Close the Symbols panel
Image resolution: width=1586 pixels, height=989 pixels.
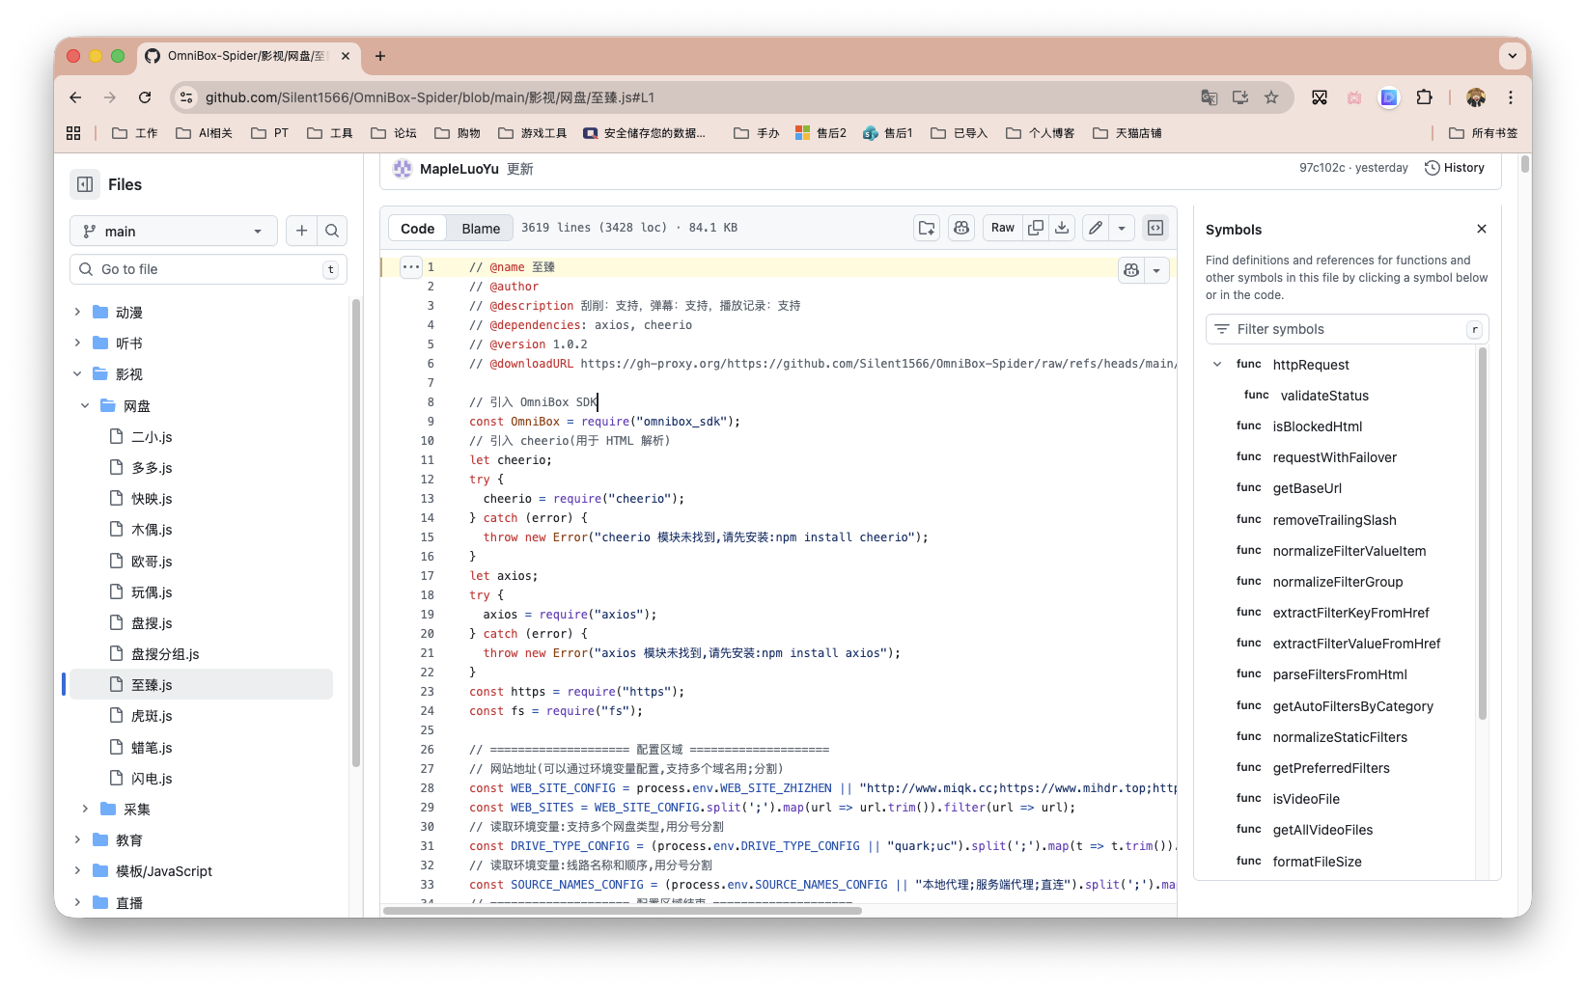coord(1482,229)
